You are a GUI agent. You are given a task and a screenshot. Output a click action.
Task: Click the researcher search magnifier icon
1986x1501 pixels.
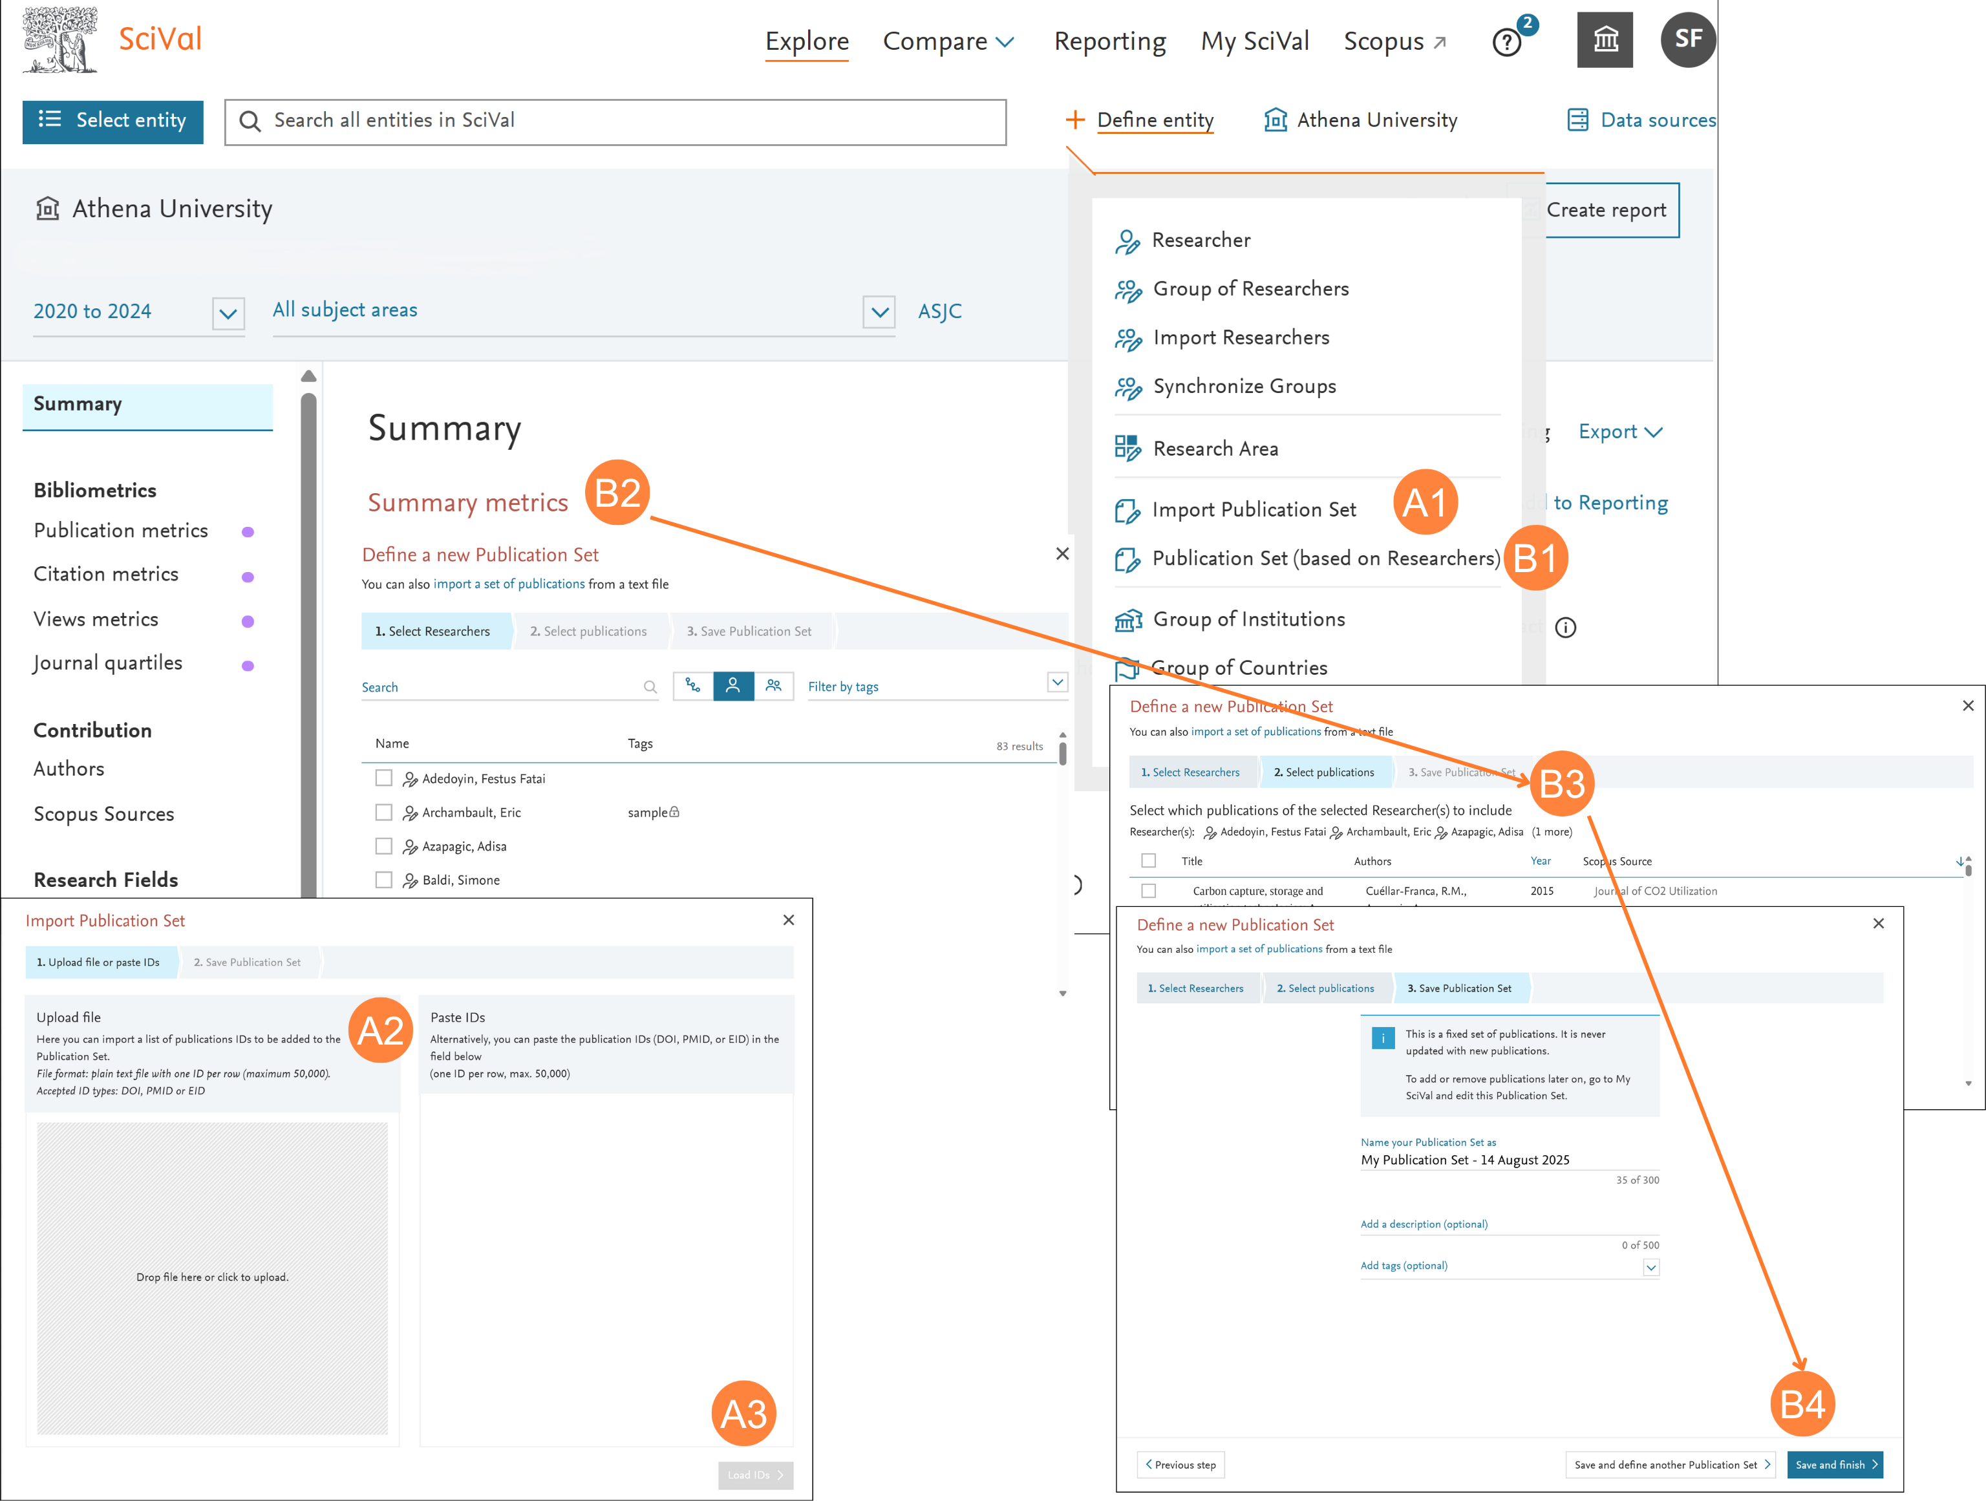(x=650, y=687)
